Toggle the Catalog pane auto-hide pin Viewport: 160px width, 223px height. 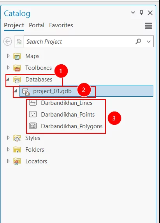click(x=141, y=12)
